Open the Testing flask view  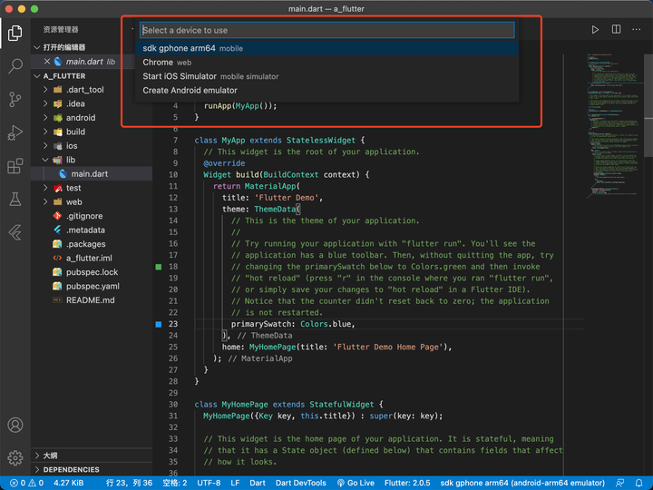(15, 199)
